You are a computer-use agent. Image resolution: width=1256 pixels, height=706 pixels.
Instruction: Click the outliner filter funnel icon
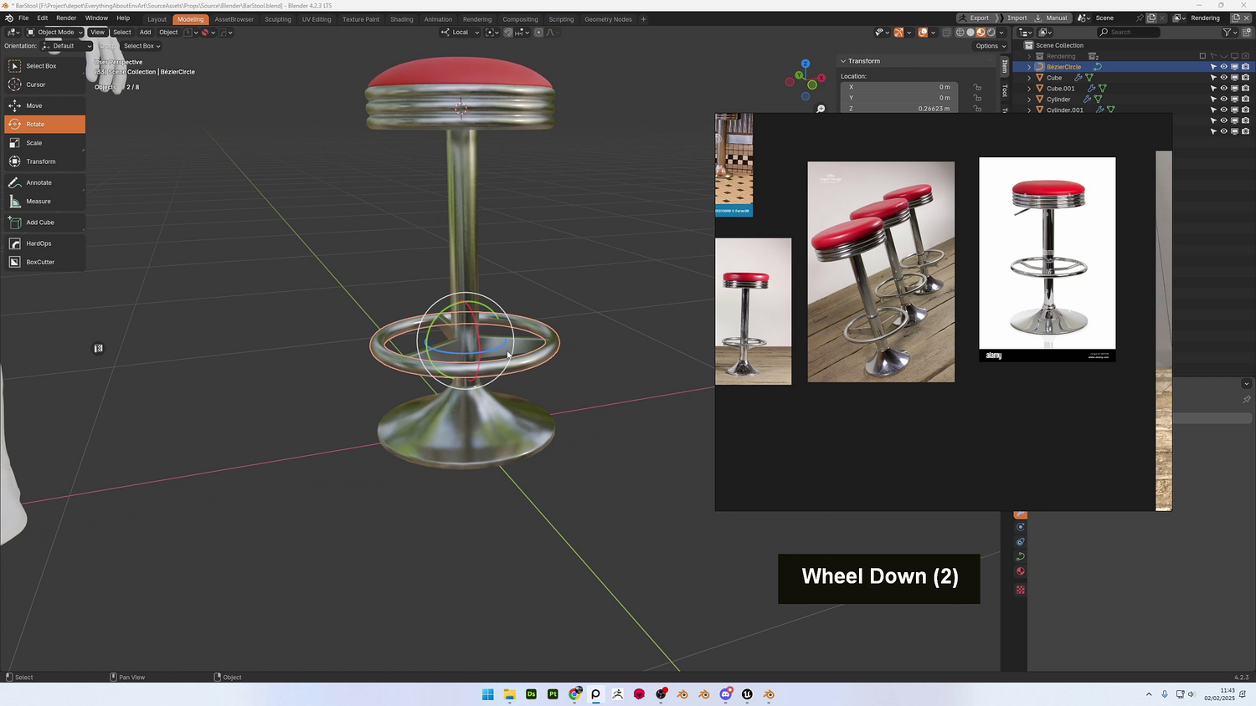[1227, 33]
